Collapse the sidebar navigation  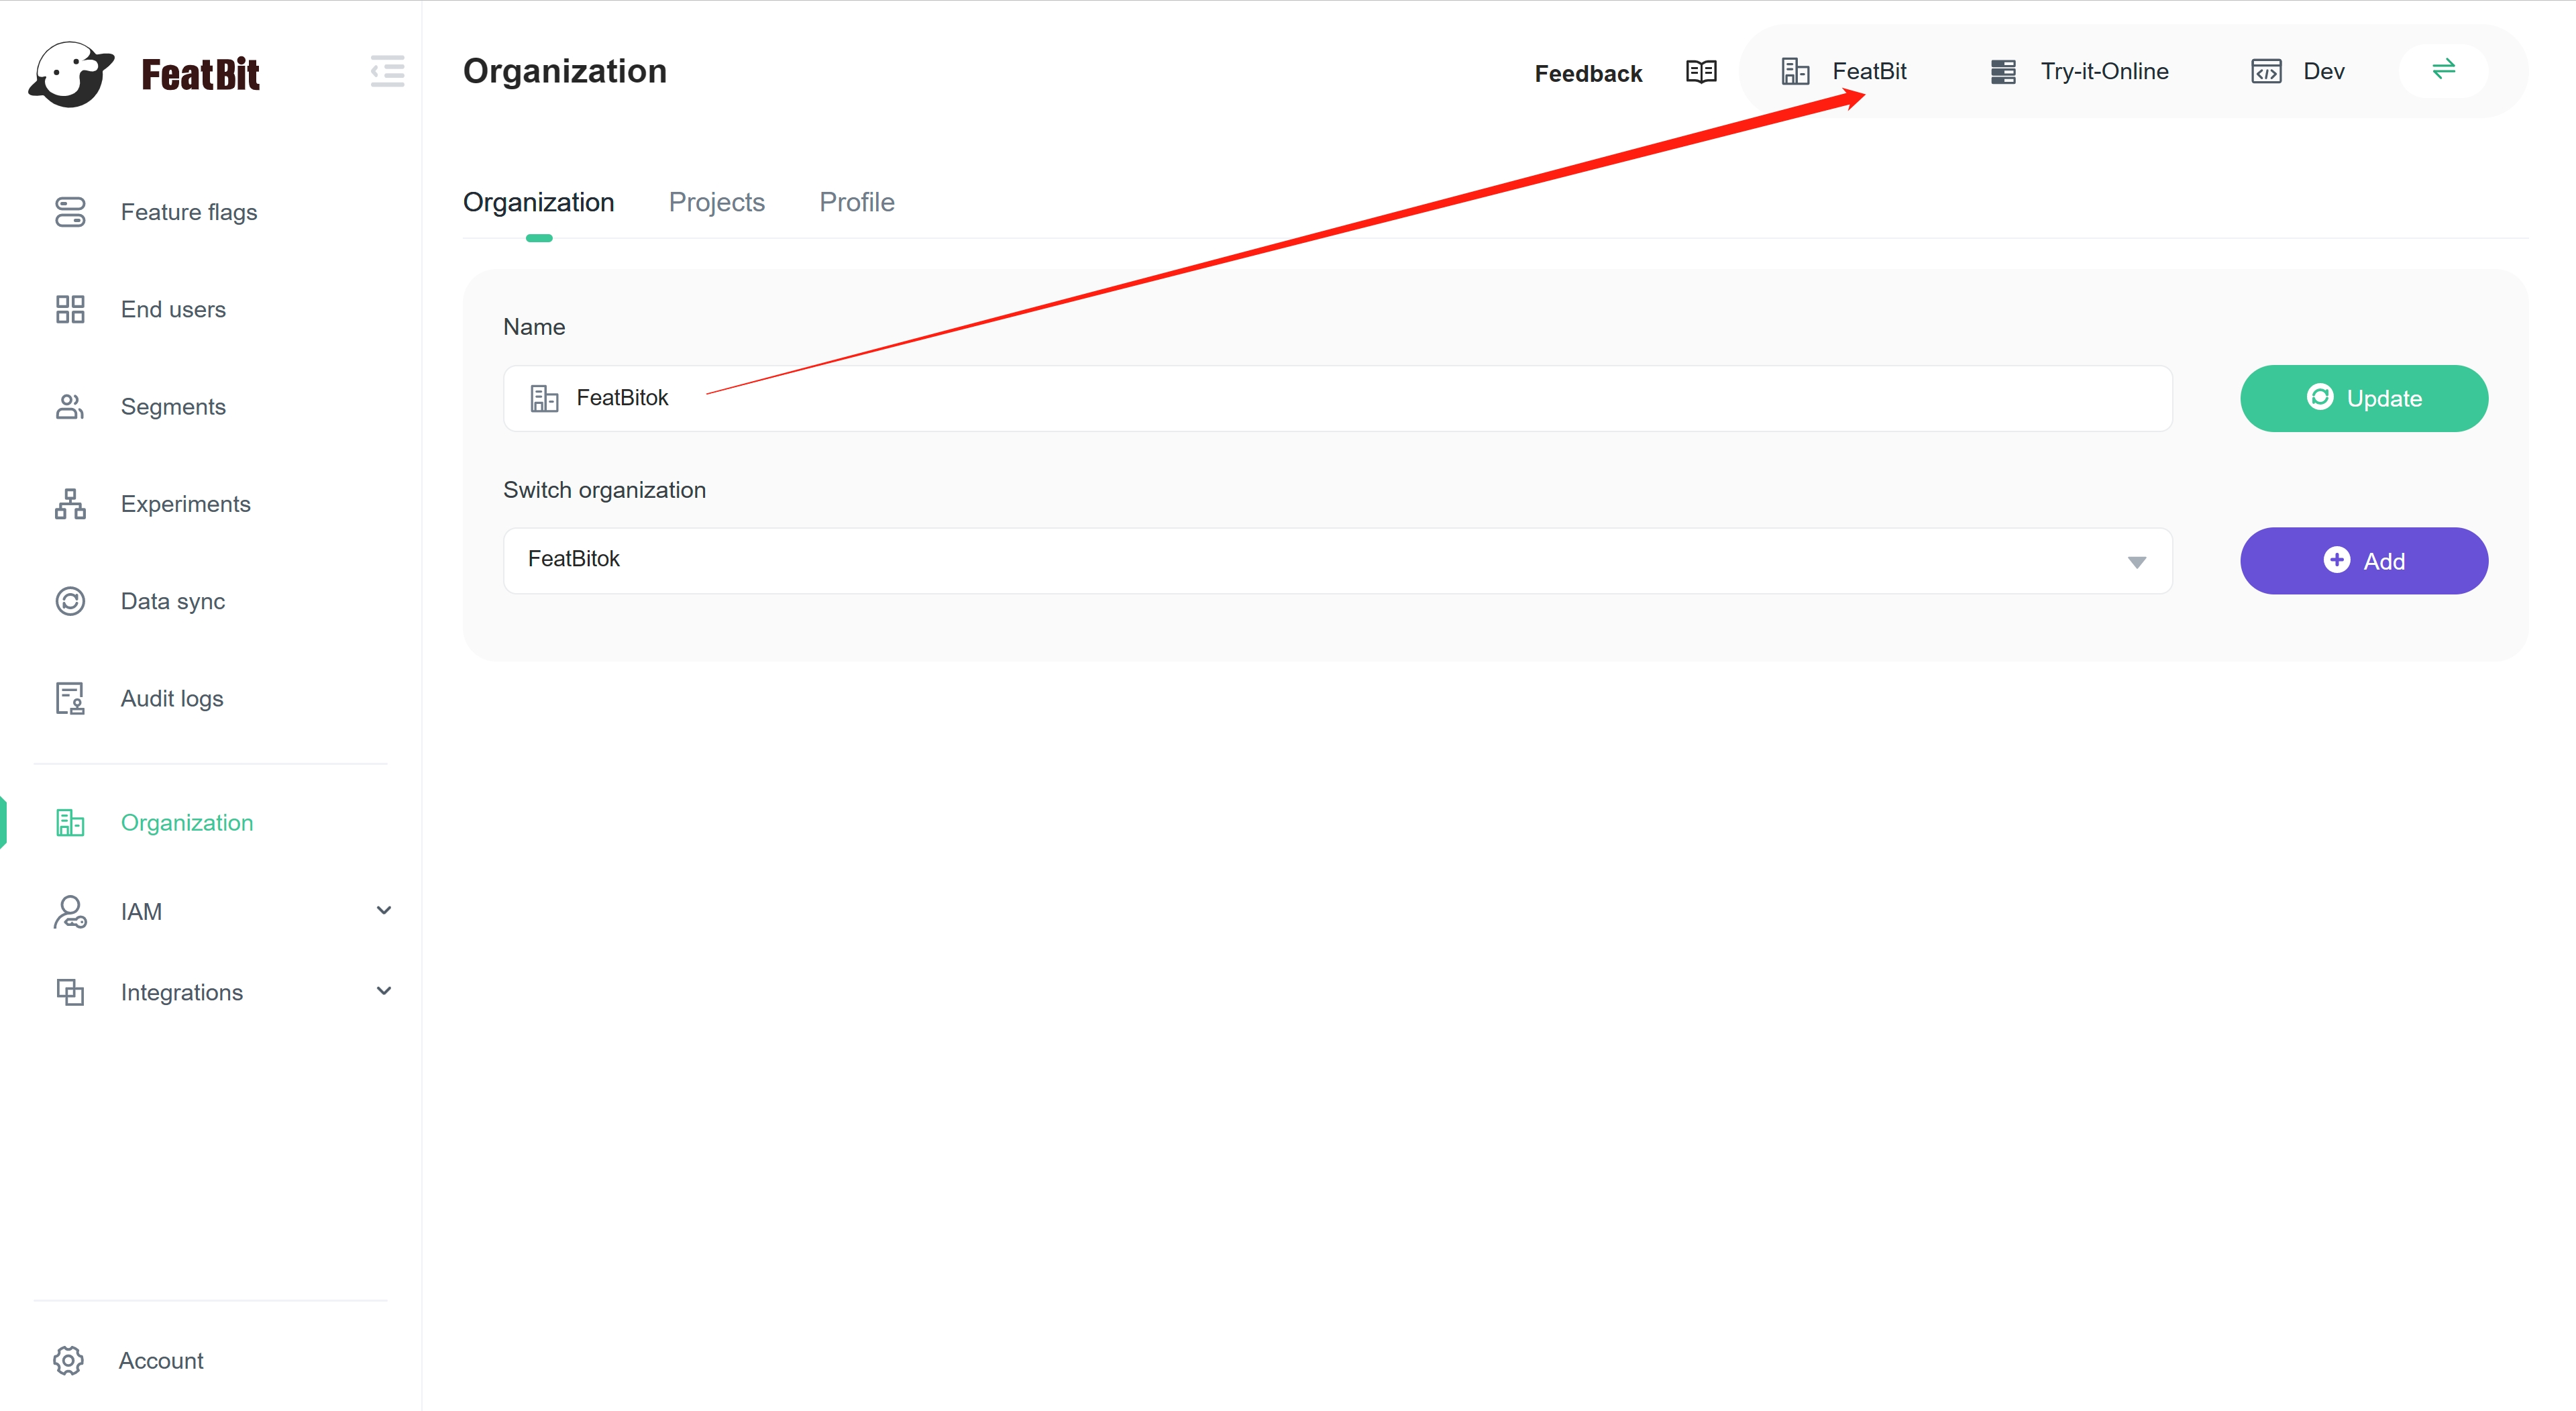pyautogui.click(x=388, y=71)
